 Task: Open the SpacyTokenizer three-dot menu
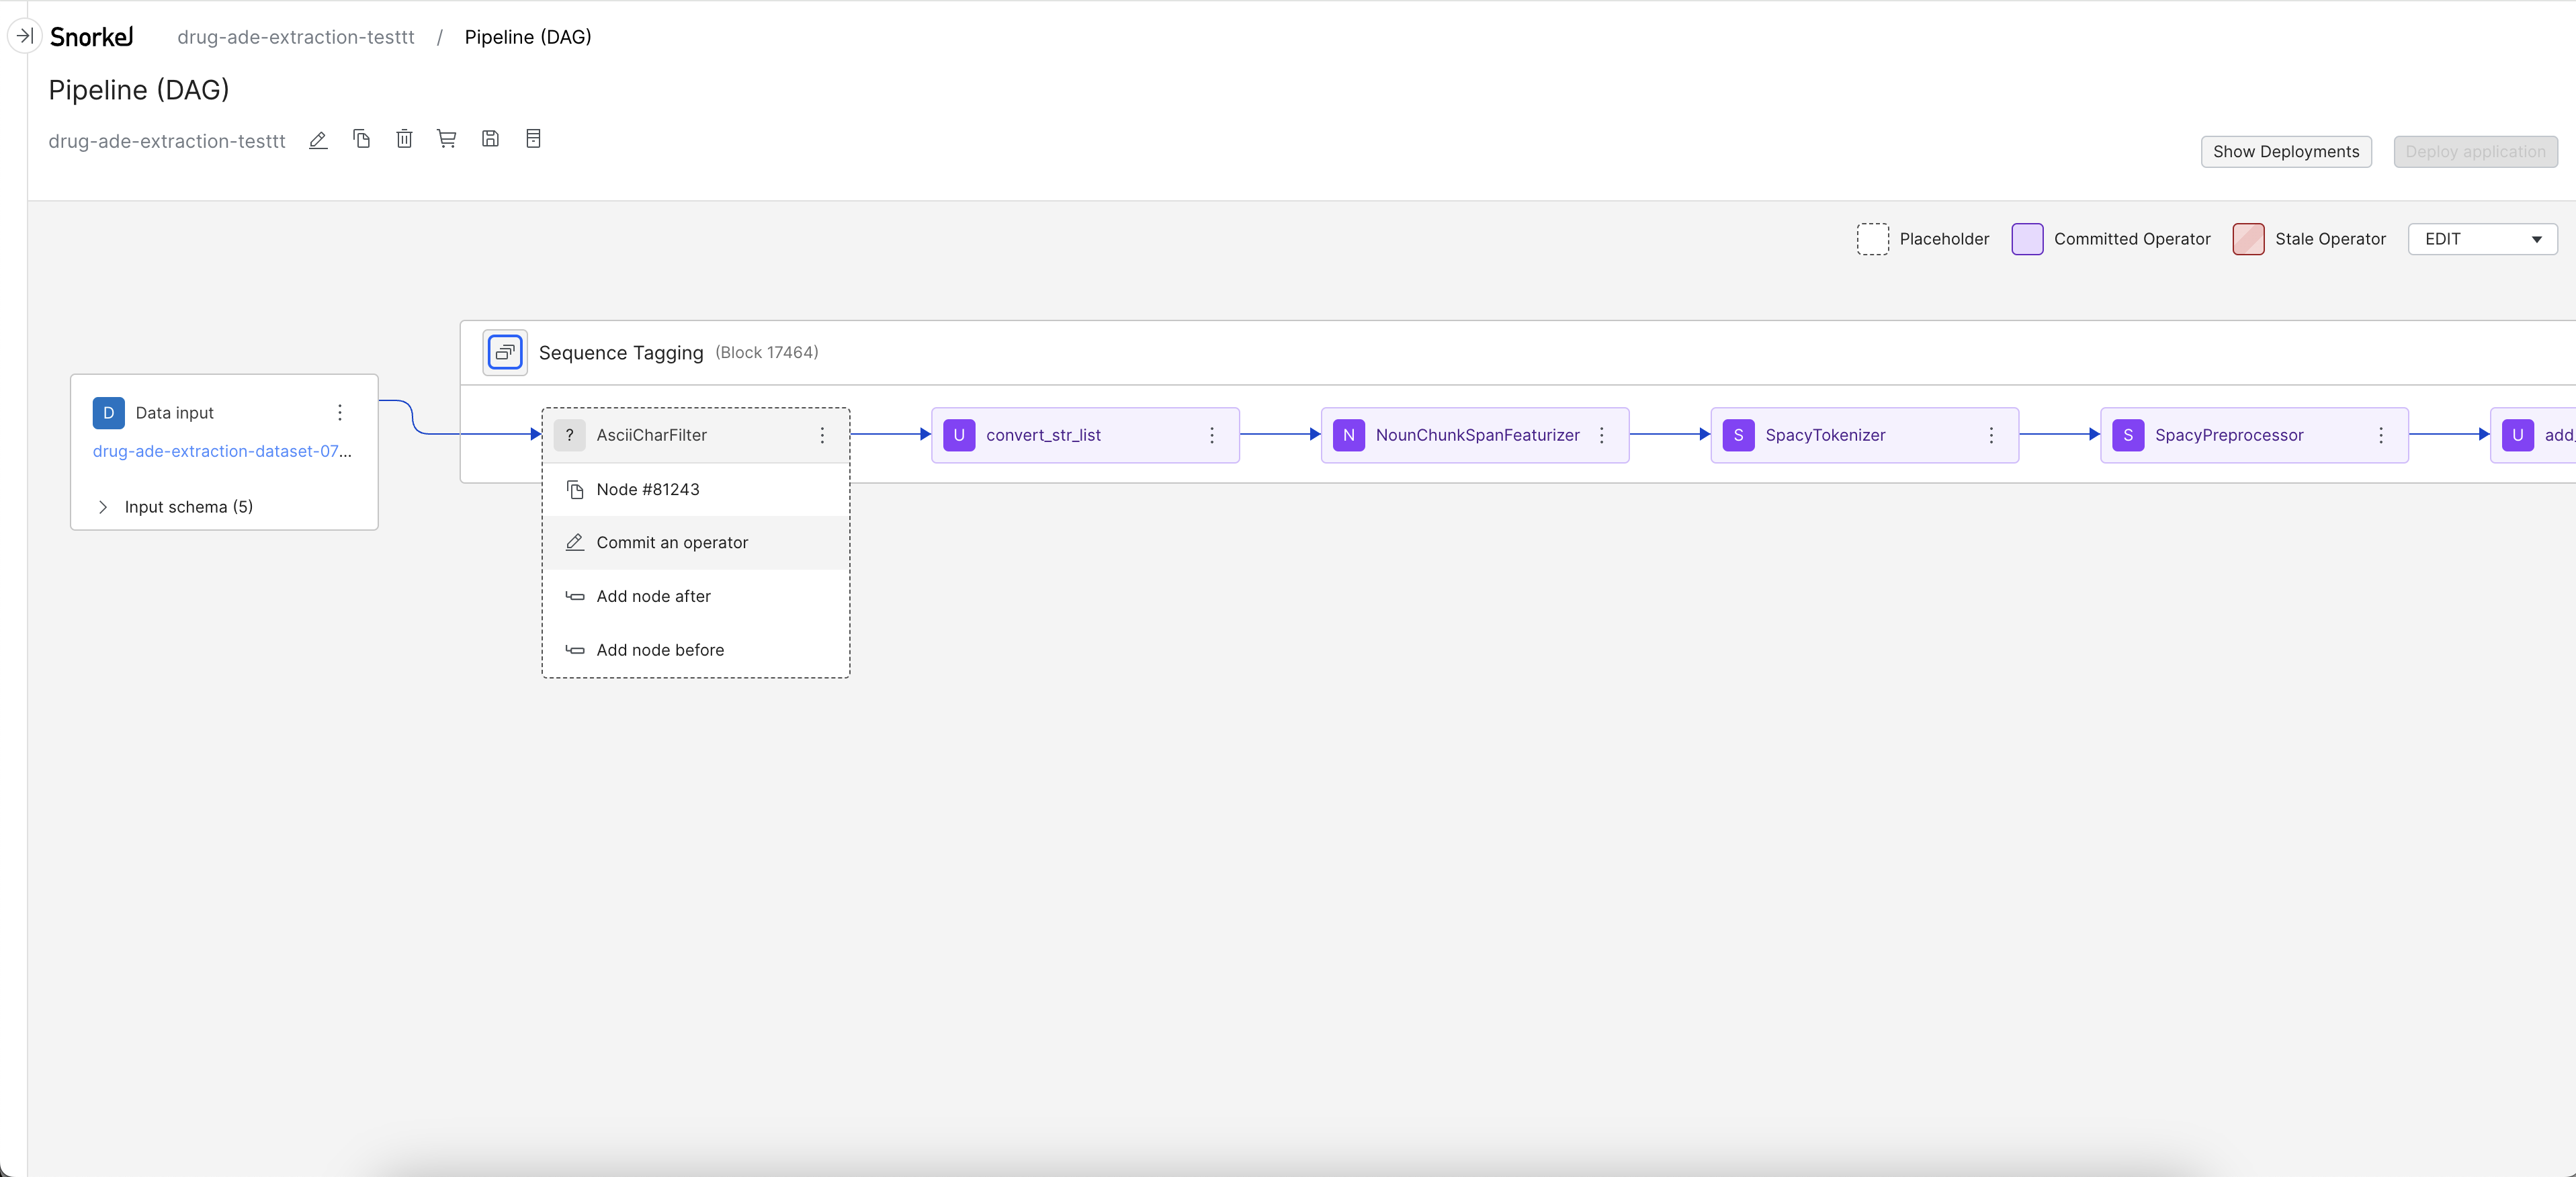(1991, 435)
